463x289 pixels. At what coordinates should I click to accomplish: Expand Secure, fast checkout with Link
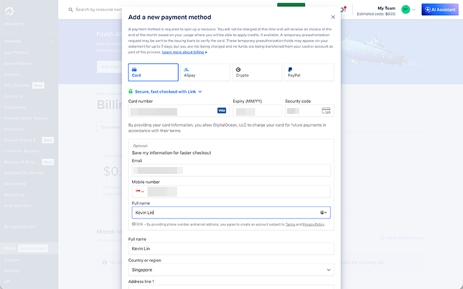pos(165,91)
